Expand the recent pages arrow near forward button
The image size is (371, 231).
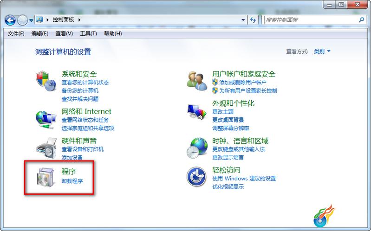click(x=31, y=20)
